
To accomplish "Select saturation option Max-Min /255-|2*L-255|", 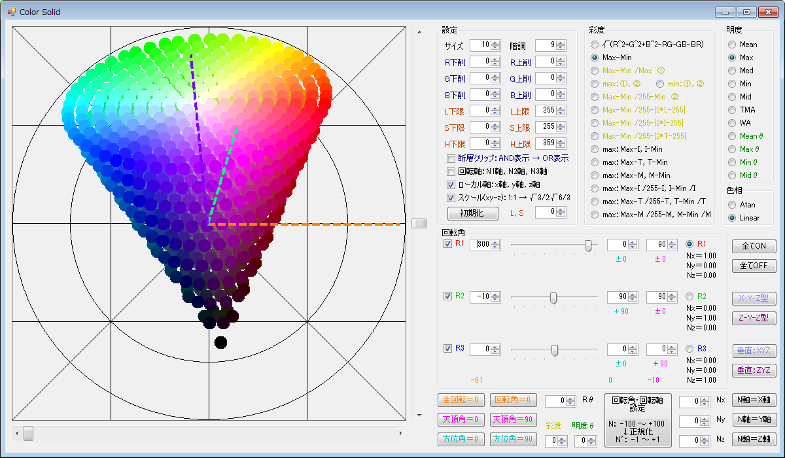I will pyautogui.click(x=595, y=110).
